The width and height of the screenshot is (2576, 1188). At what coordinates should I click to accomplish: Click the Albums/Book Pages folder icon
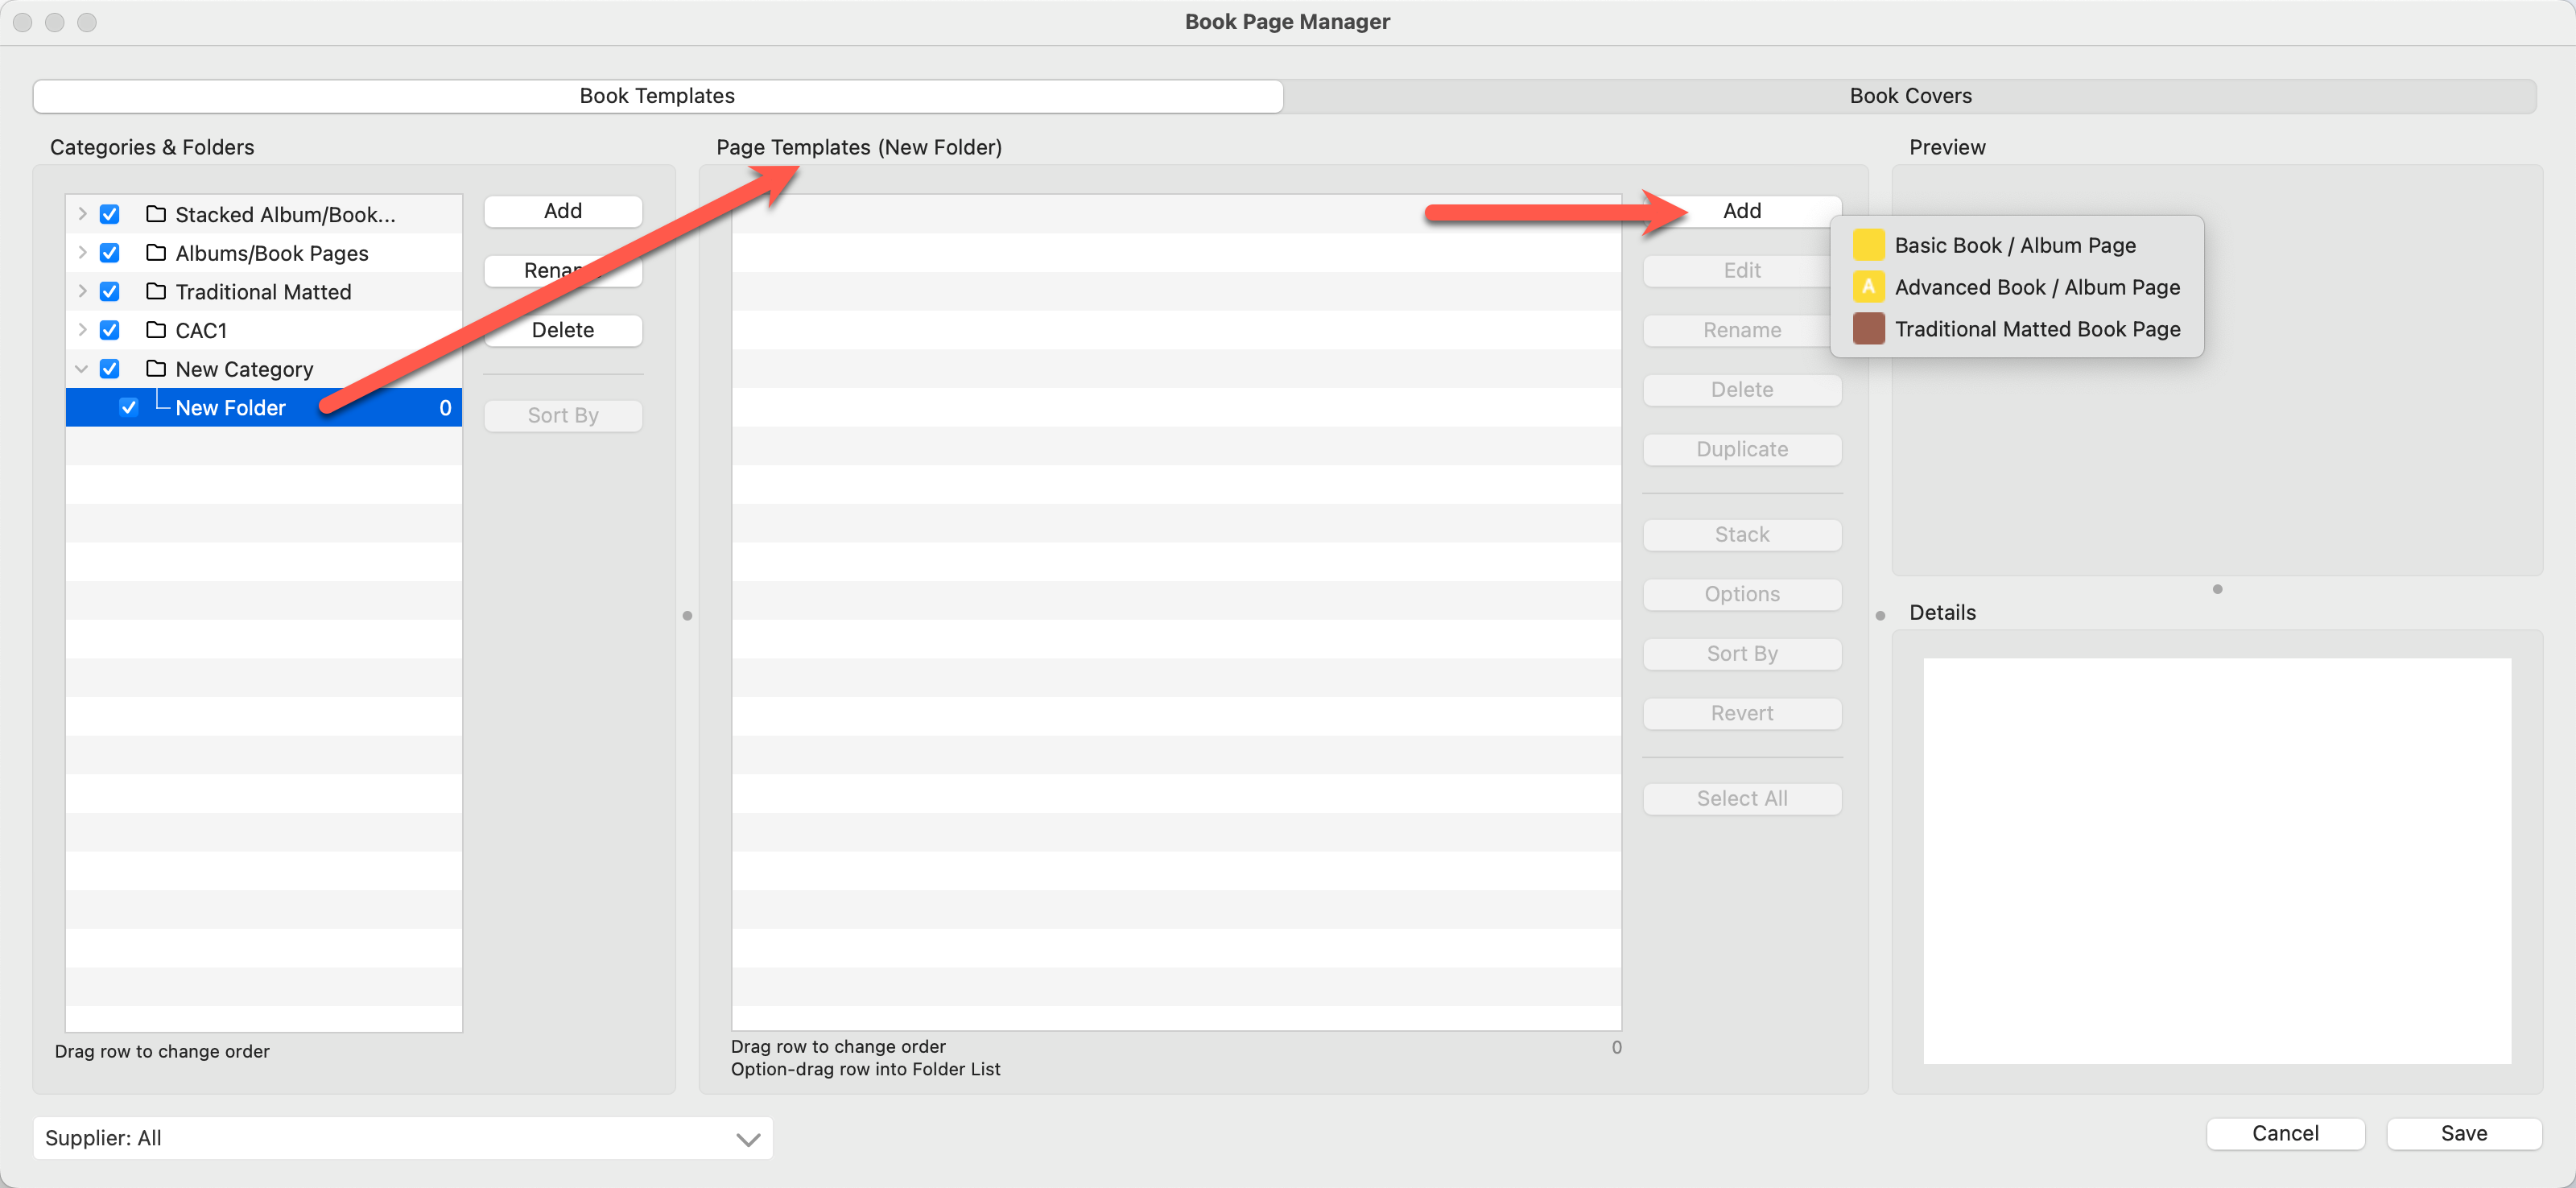point(156,253)
